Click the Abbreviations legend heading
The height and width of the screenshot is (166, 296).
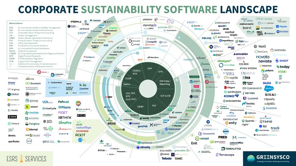tap(16, 23)
